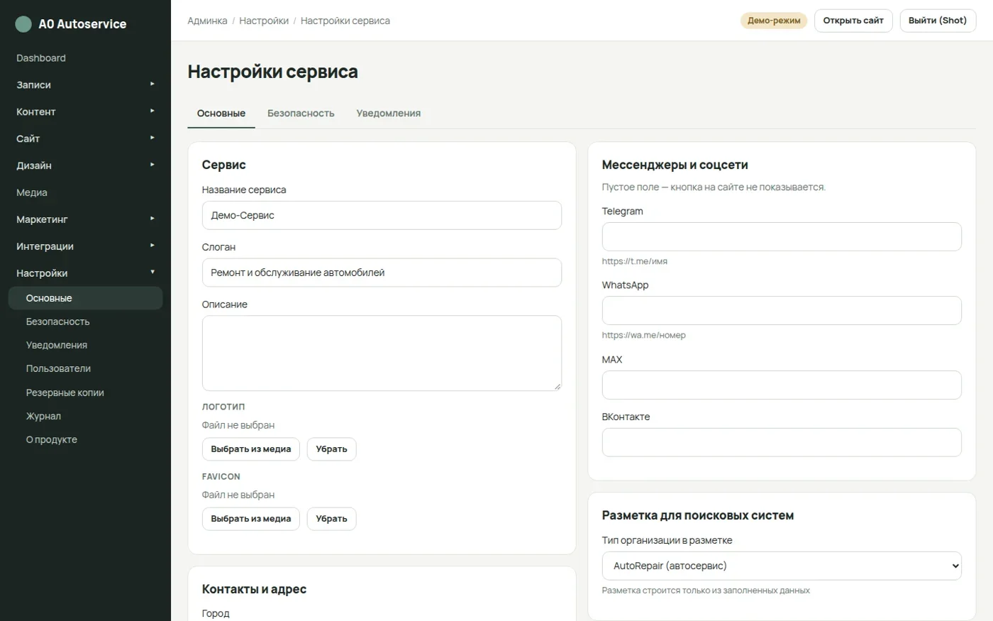The width and height of the screenshot is (993, 621).
Task: Expand the Записи sidebar section
Action: click(85, 84)
